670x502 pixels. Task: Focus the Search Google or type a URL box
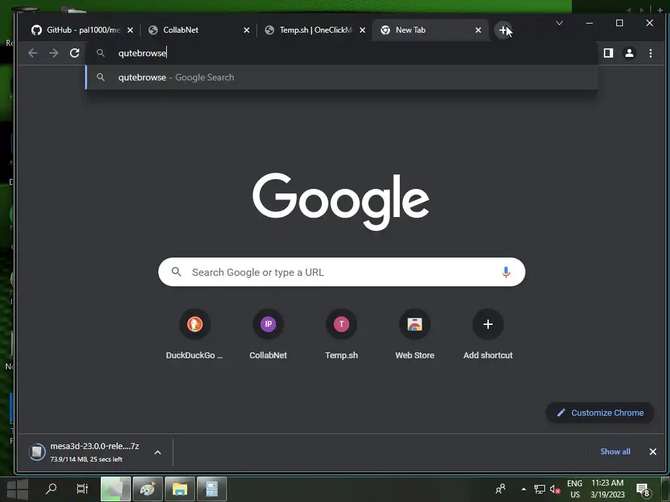pyautogui.click(x=342, y=272)
